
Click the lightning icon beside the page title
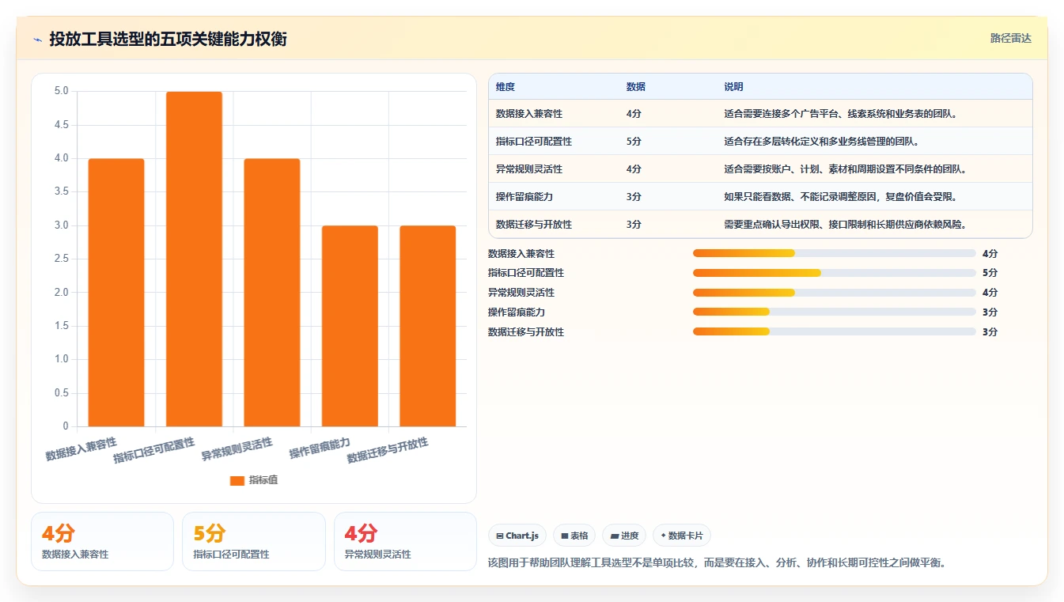[37, 40]
